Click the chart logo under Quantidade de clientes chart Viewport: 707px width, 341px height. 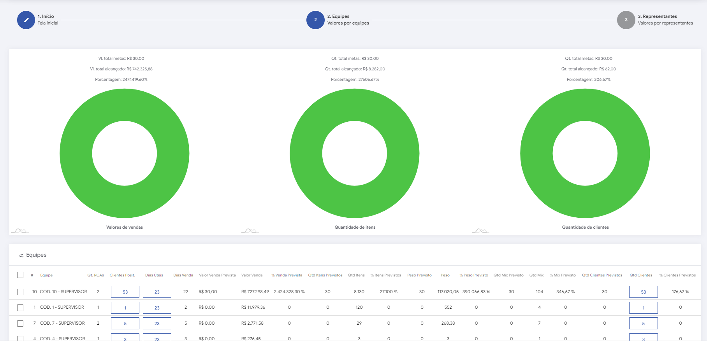point(480,231)
